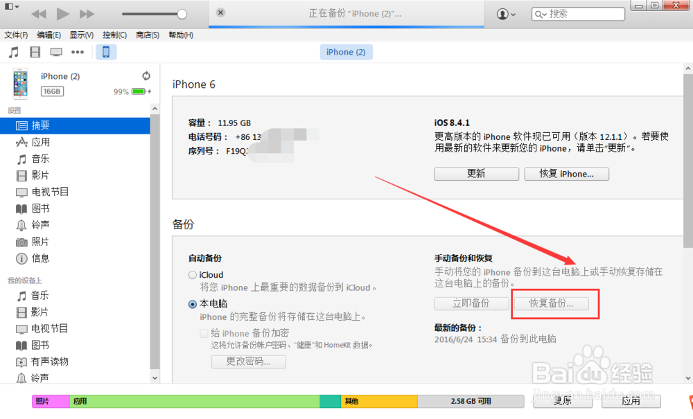This screenshot has height=419, width=693.
Task: Click the rewind previous track button
Action: pyautogui.click(x=39, y=14)
